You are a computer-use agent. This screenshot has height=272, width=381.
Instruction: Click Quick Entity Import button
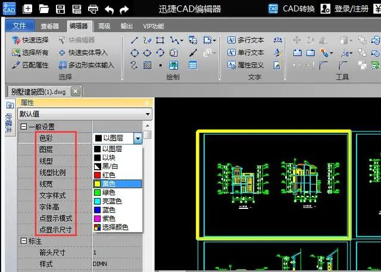click(x=83, y=53)
